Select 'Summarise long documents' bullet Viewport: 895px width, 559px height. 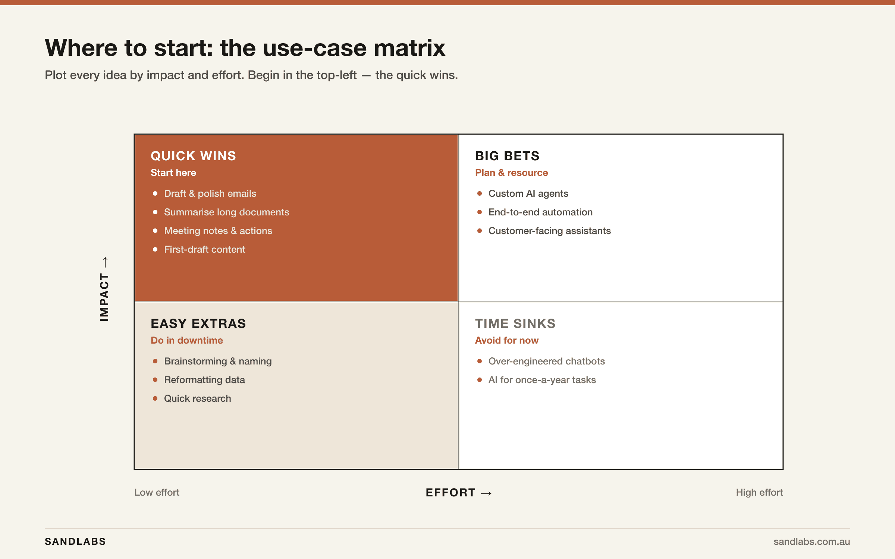227,212
